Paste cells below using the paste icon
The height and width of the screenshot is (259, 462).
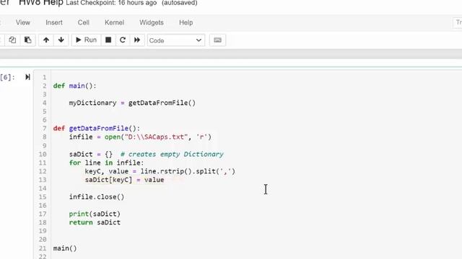click(27, 40)
